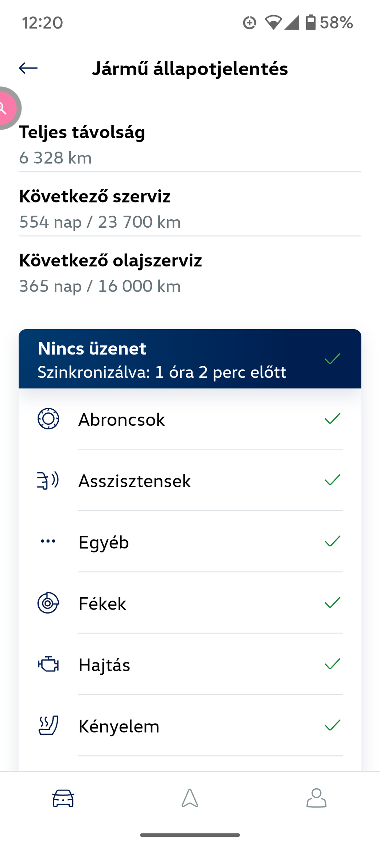The width and height of the screenshot is (380, 846).
Task: Select the green checkmark beside Abroncsok
Action: click(x=332, y=418)
